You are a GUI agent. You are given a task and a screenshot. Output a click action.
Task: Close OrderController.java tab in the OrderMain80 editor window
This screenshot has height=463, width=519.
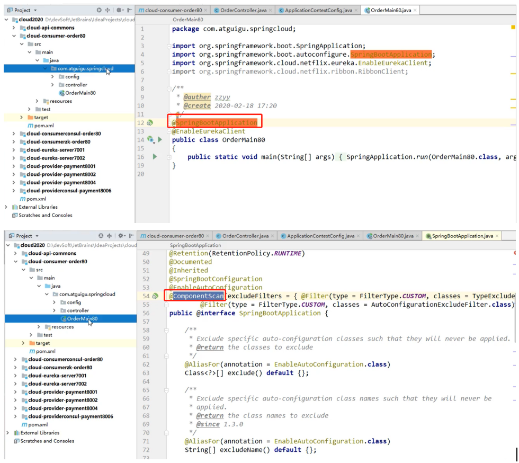tap(270, 10)
